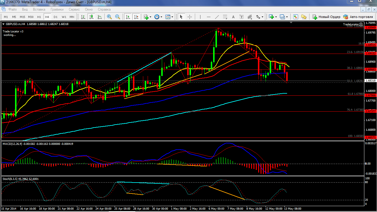This screenshot has width=377, height=212.
Task: Select the text label tool
Action: pos(242,17)
